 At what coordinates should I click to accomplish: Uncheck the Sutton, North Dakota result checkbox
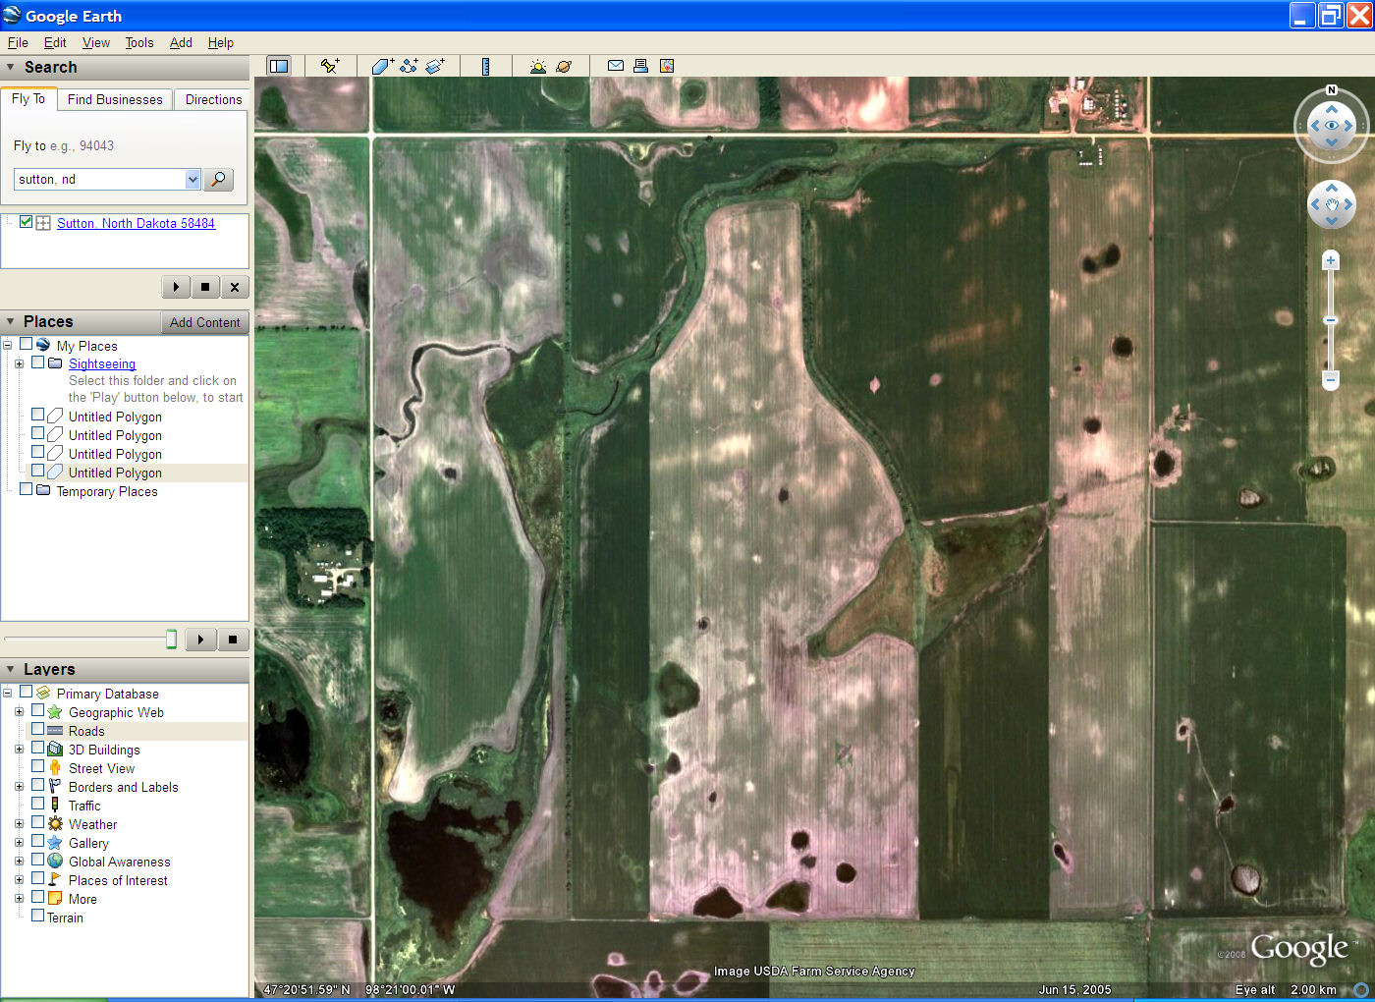26,222
